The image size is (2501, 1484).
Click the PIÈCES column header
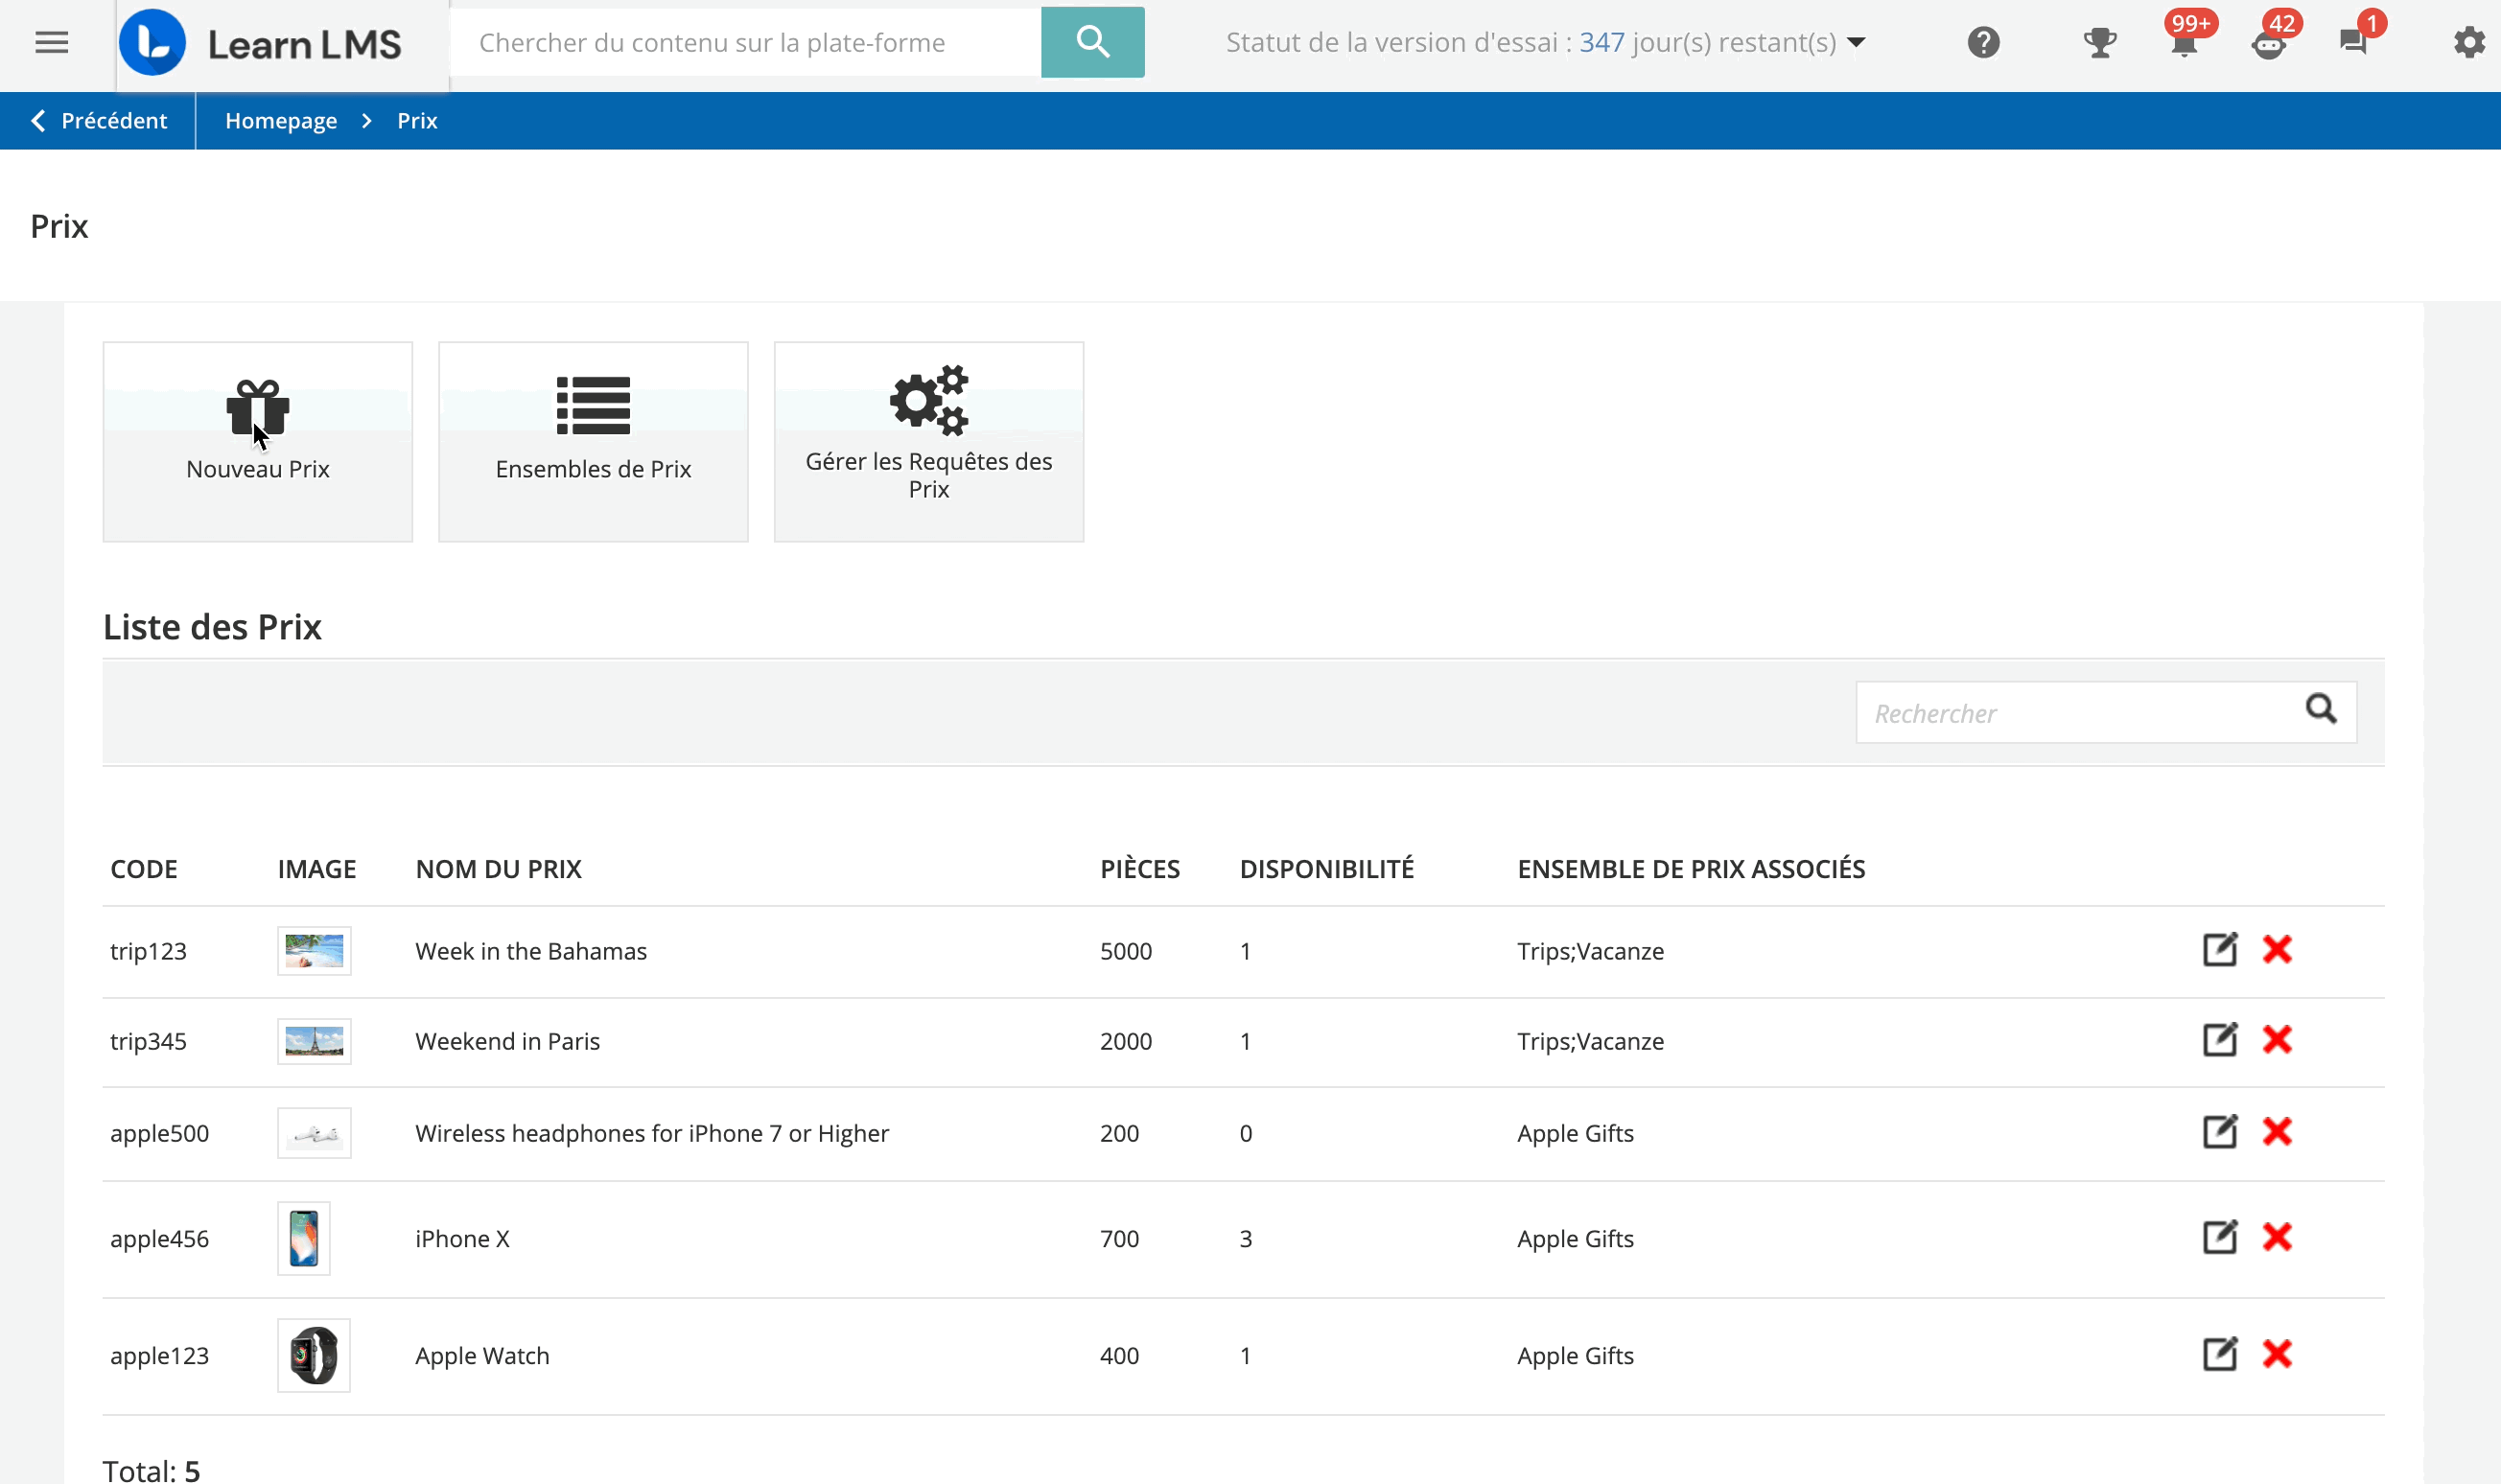coord(1140,869)
